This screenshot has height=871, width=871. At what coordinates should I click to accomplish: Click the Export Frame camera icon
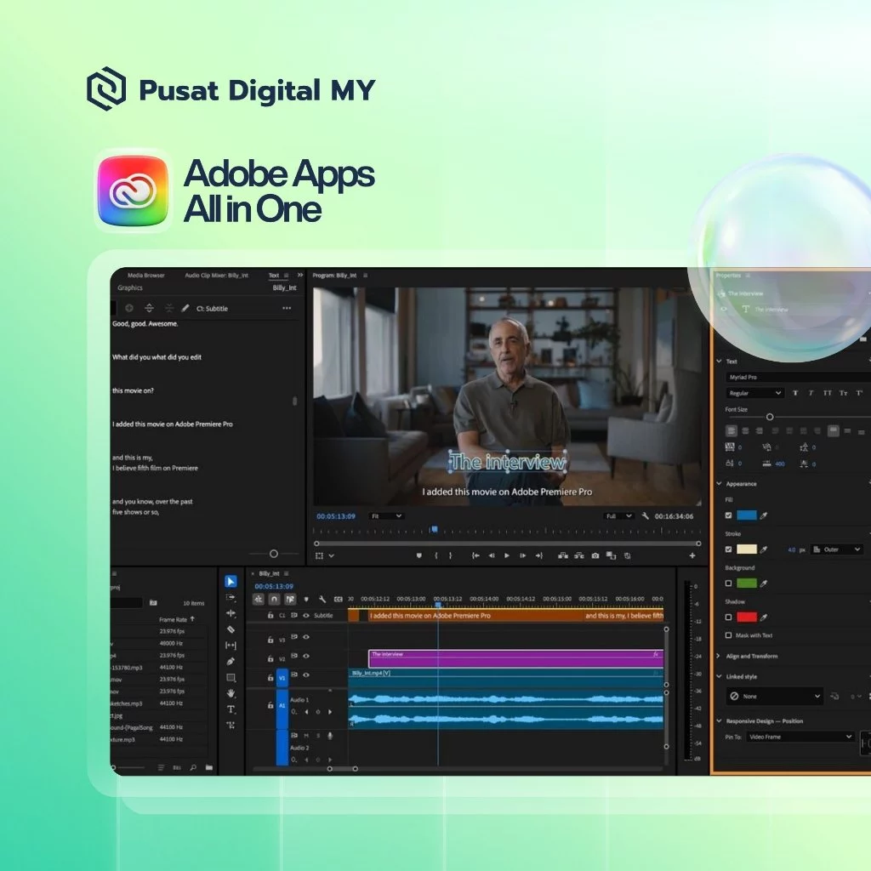pyautogui.click(x=595, y=555)
